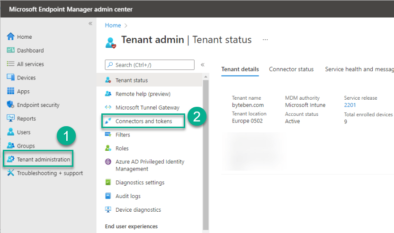Open Connectors and tokens menu item
This screenshot has height=233, width=394.
tap(143, 121)
